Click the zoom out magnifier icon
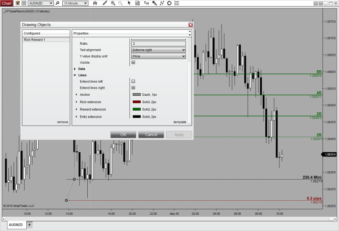The height and width of the screenshot is (231, 339). tap(121, 3)
